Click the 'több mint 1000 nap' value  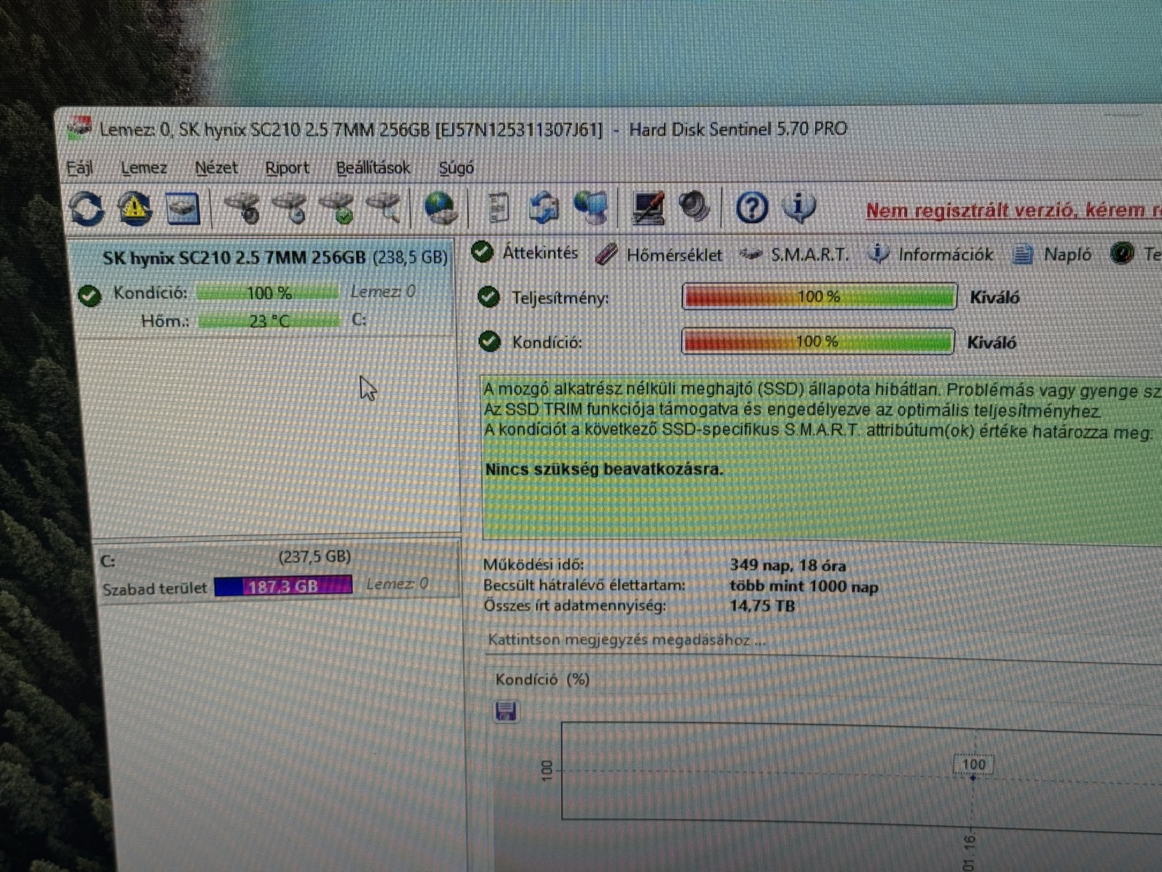[x=803, y=586]
